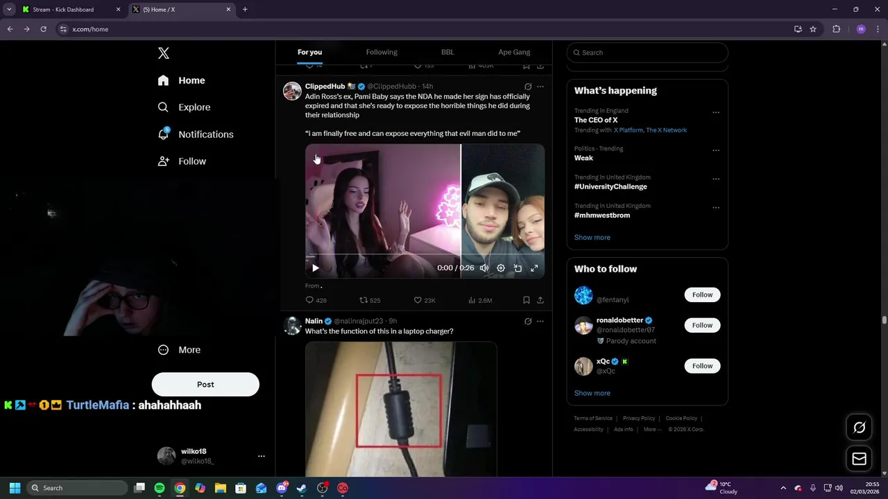Open Discord from the taskbar
The width and height of the screenshot is (888, 499).
(x=282, y=488)
